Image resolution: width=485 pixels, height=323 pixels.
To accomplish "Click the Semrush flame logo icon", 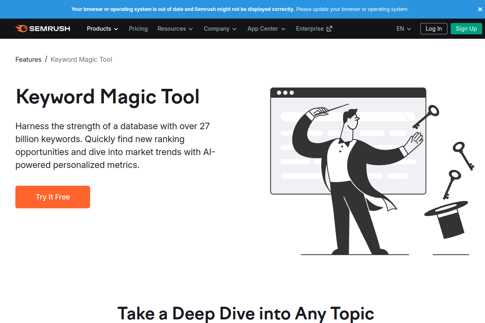I will point(21,29).
